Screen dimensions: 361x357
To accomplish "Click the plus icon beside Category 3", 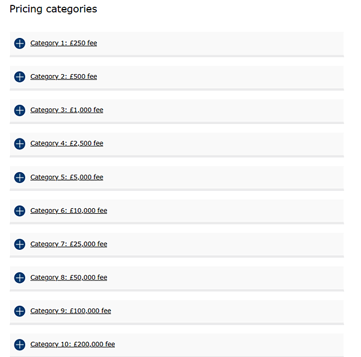I will pyautogui.click(x=20, y=110).
